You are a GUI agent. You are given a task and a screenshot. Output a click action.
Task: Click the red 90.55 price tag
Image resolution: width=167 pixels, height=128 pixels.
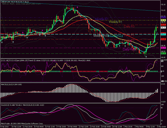(x=163, y=25)
